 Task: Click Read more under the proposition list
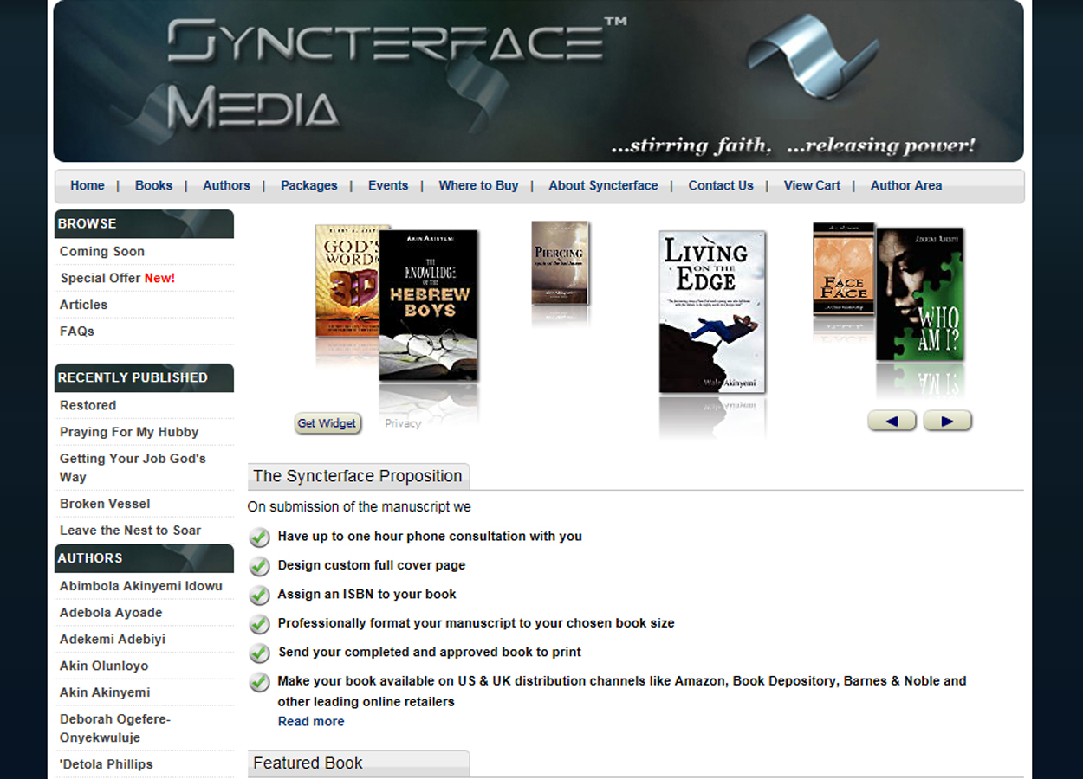coord(311,721)
